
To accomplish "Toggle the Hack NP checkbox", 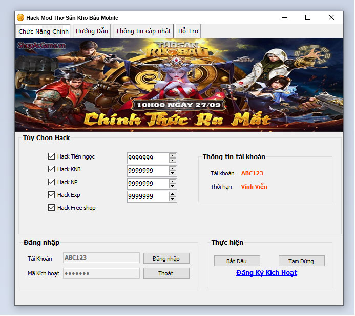I will click(51, 182).
